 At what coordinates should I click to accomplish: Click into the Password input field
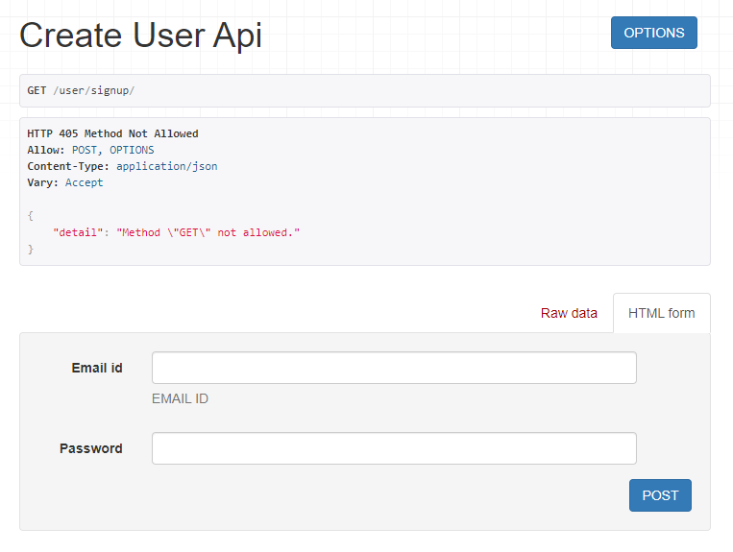394,448
